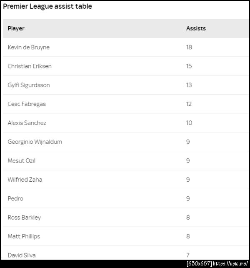Click the Assists column header
250x268 pixels.
[x=196, y=28]
